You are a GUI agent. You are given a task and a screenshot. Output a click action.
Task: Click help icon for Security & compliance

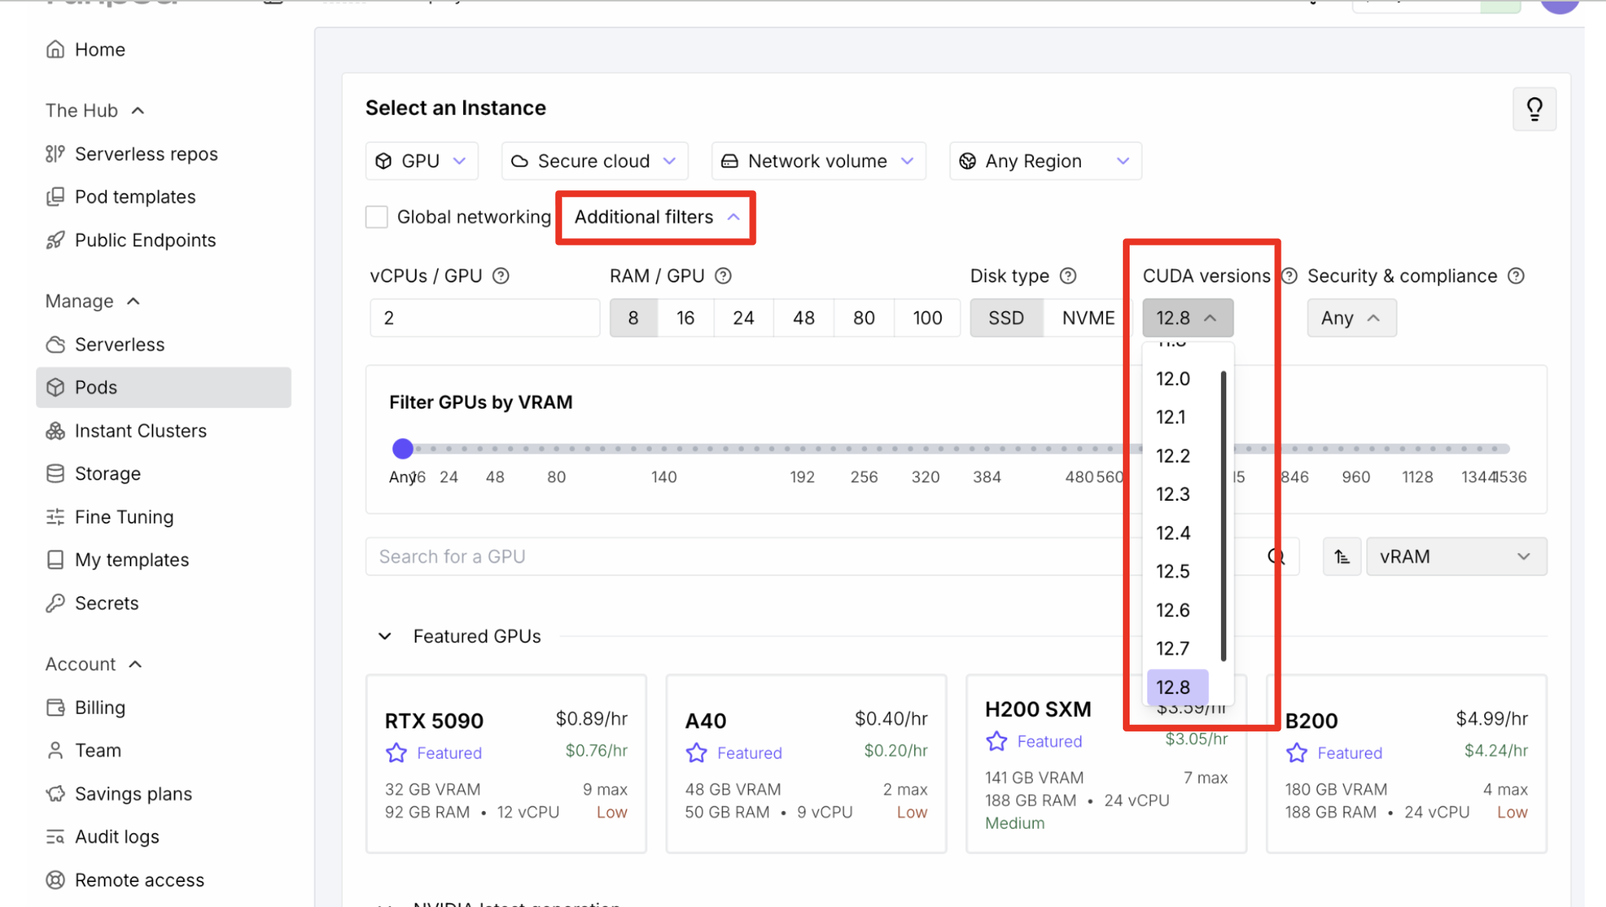click(x=1515, y=276)
